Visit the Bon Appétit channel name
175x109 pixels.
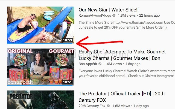click(x=88, y=64)
